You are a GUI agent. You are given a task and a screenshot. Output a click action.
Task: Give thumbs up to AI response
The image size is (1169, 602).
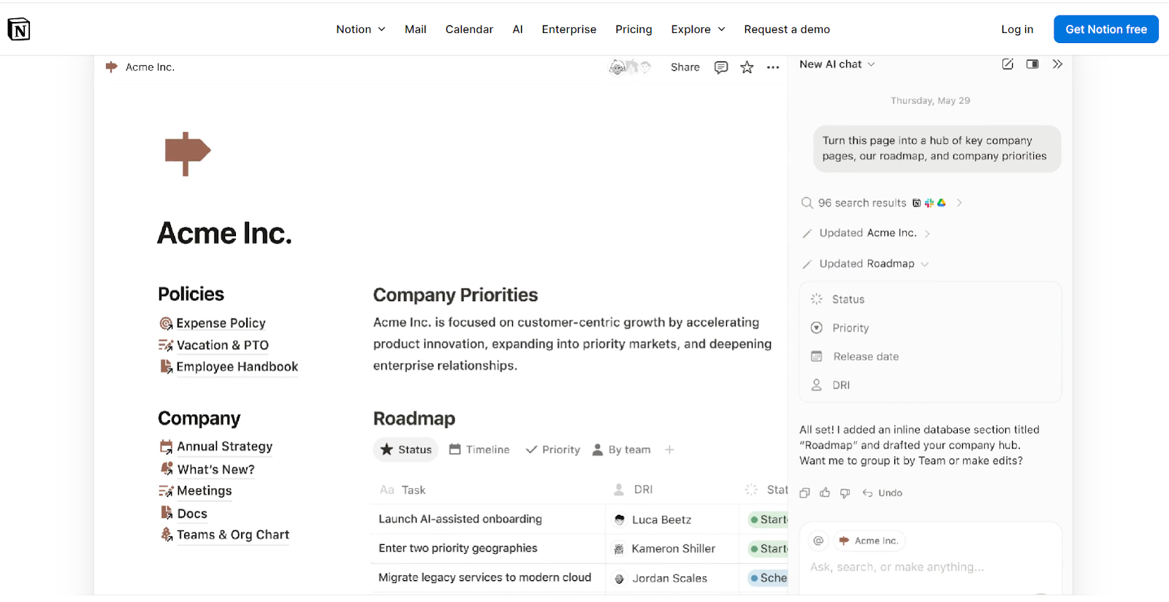point(825,493)
